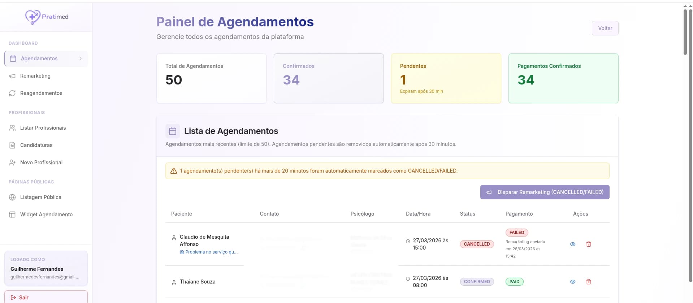
Task: Click the Painel de Agendamentos heading
Action: point(235,22)
